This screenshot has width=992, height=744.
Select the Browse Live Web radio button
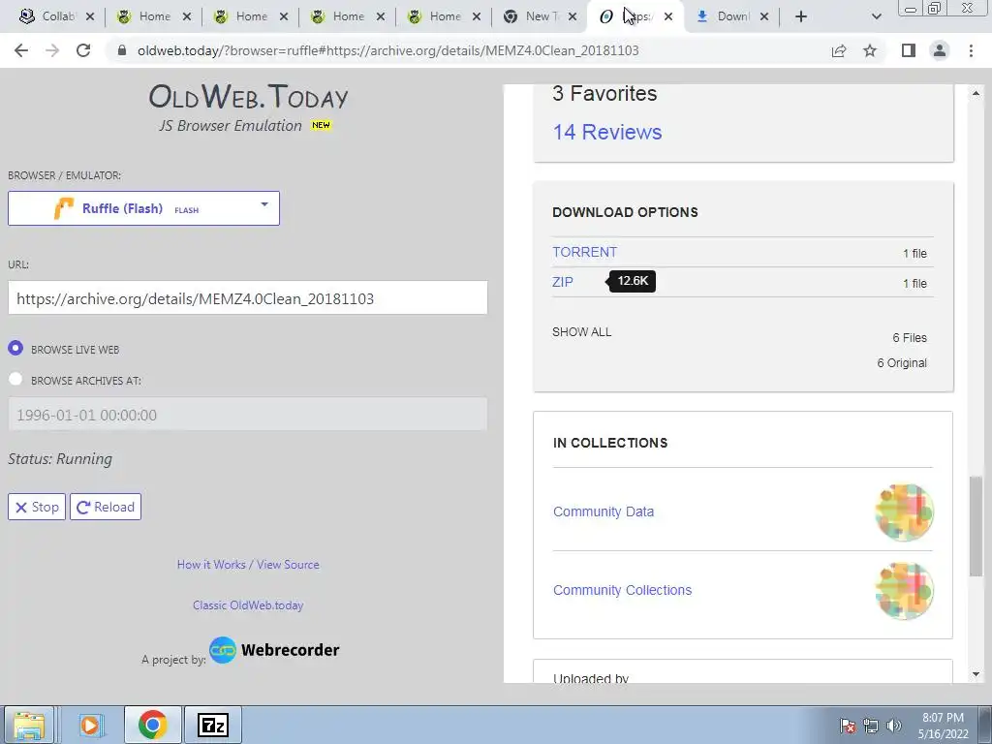(15, 349)
